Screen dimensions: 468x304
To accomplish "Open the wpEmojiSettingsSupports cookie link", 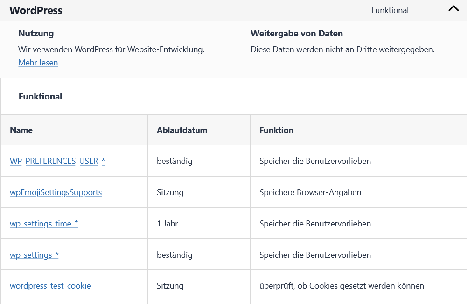I will tap(56, 192).
